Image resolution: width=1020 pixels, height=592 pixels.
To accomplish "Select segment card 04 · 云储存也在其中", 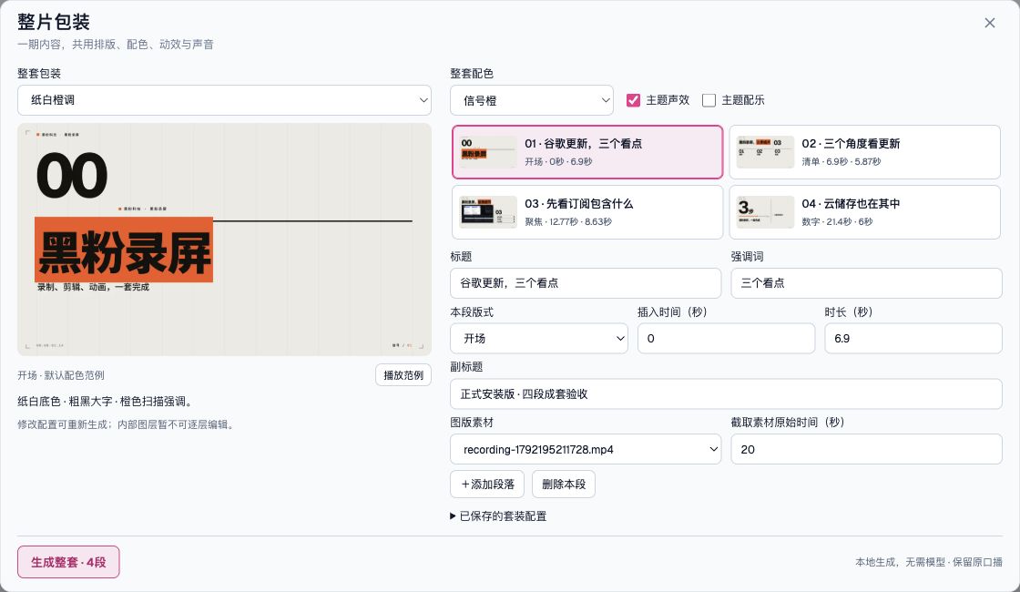I will pyautogui.click(x=864, y=212).
